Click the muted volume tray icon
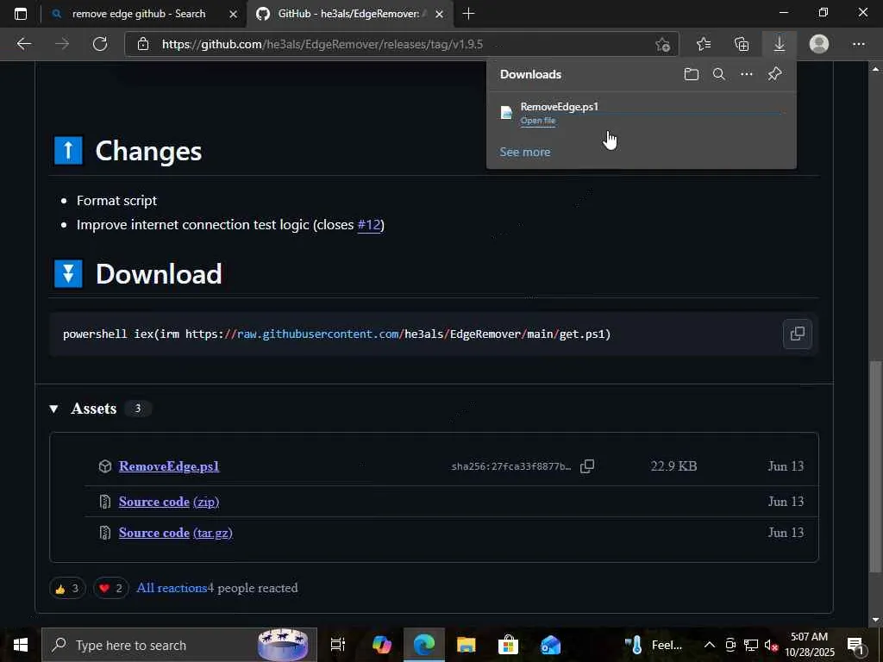This screenshot has height=662, width=883. [771, 645]
